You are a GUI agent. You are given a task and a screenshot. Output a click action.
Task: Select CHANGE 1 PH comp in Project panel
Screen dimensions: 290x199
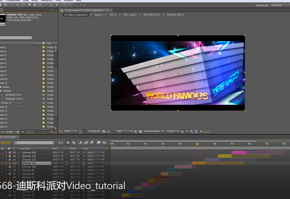coord(13,95)
